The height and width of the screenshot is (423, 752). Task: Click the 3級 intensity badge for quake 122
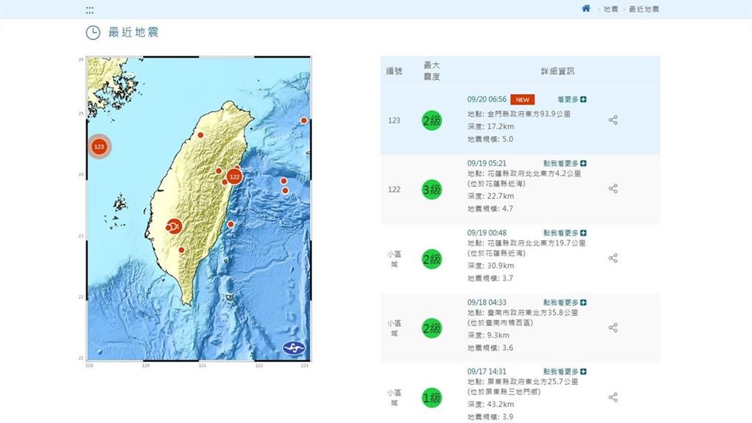[432, 189]
